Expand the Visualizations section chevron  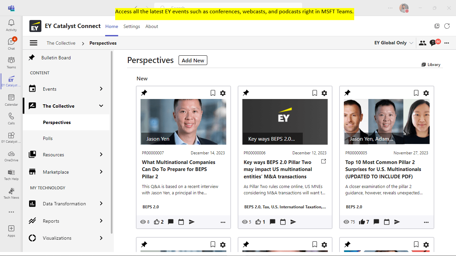click(x=101, y=238)
